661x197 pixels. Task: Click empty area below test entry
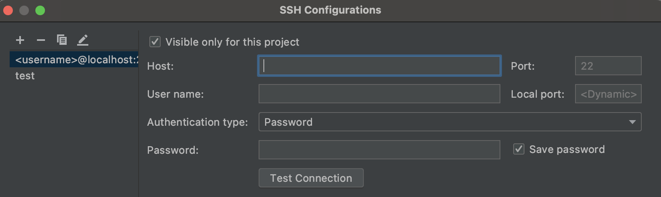[72, 140]
